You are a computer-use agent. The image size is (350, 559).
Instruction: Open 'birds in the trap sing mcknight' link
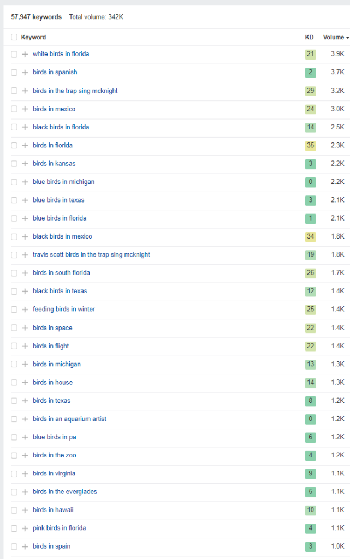point(75,91)
